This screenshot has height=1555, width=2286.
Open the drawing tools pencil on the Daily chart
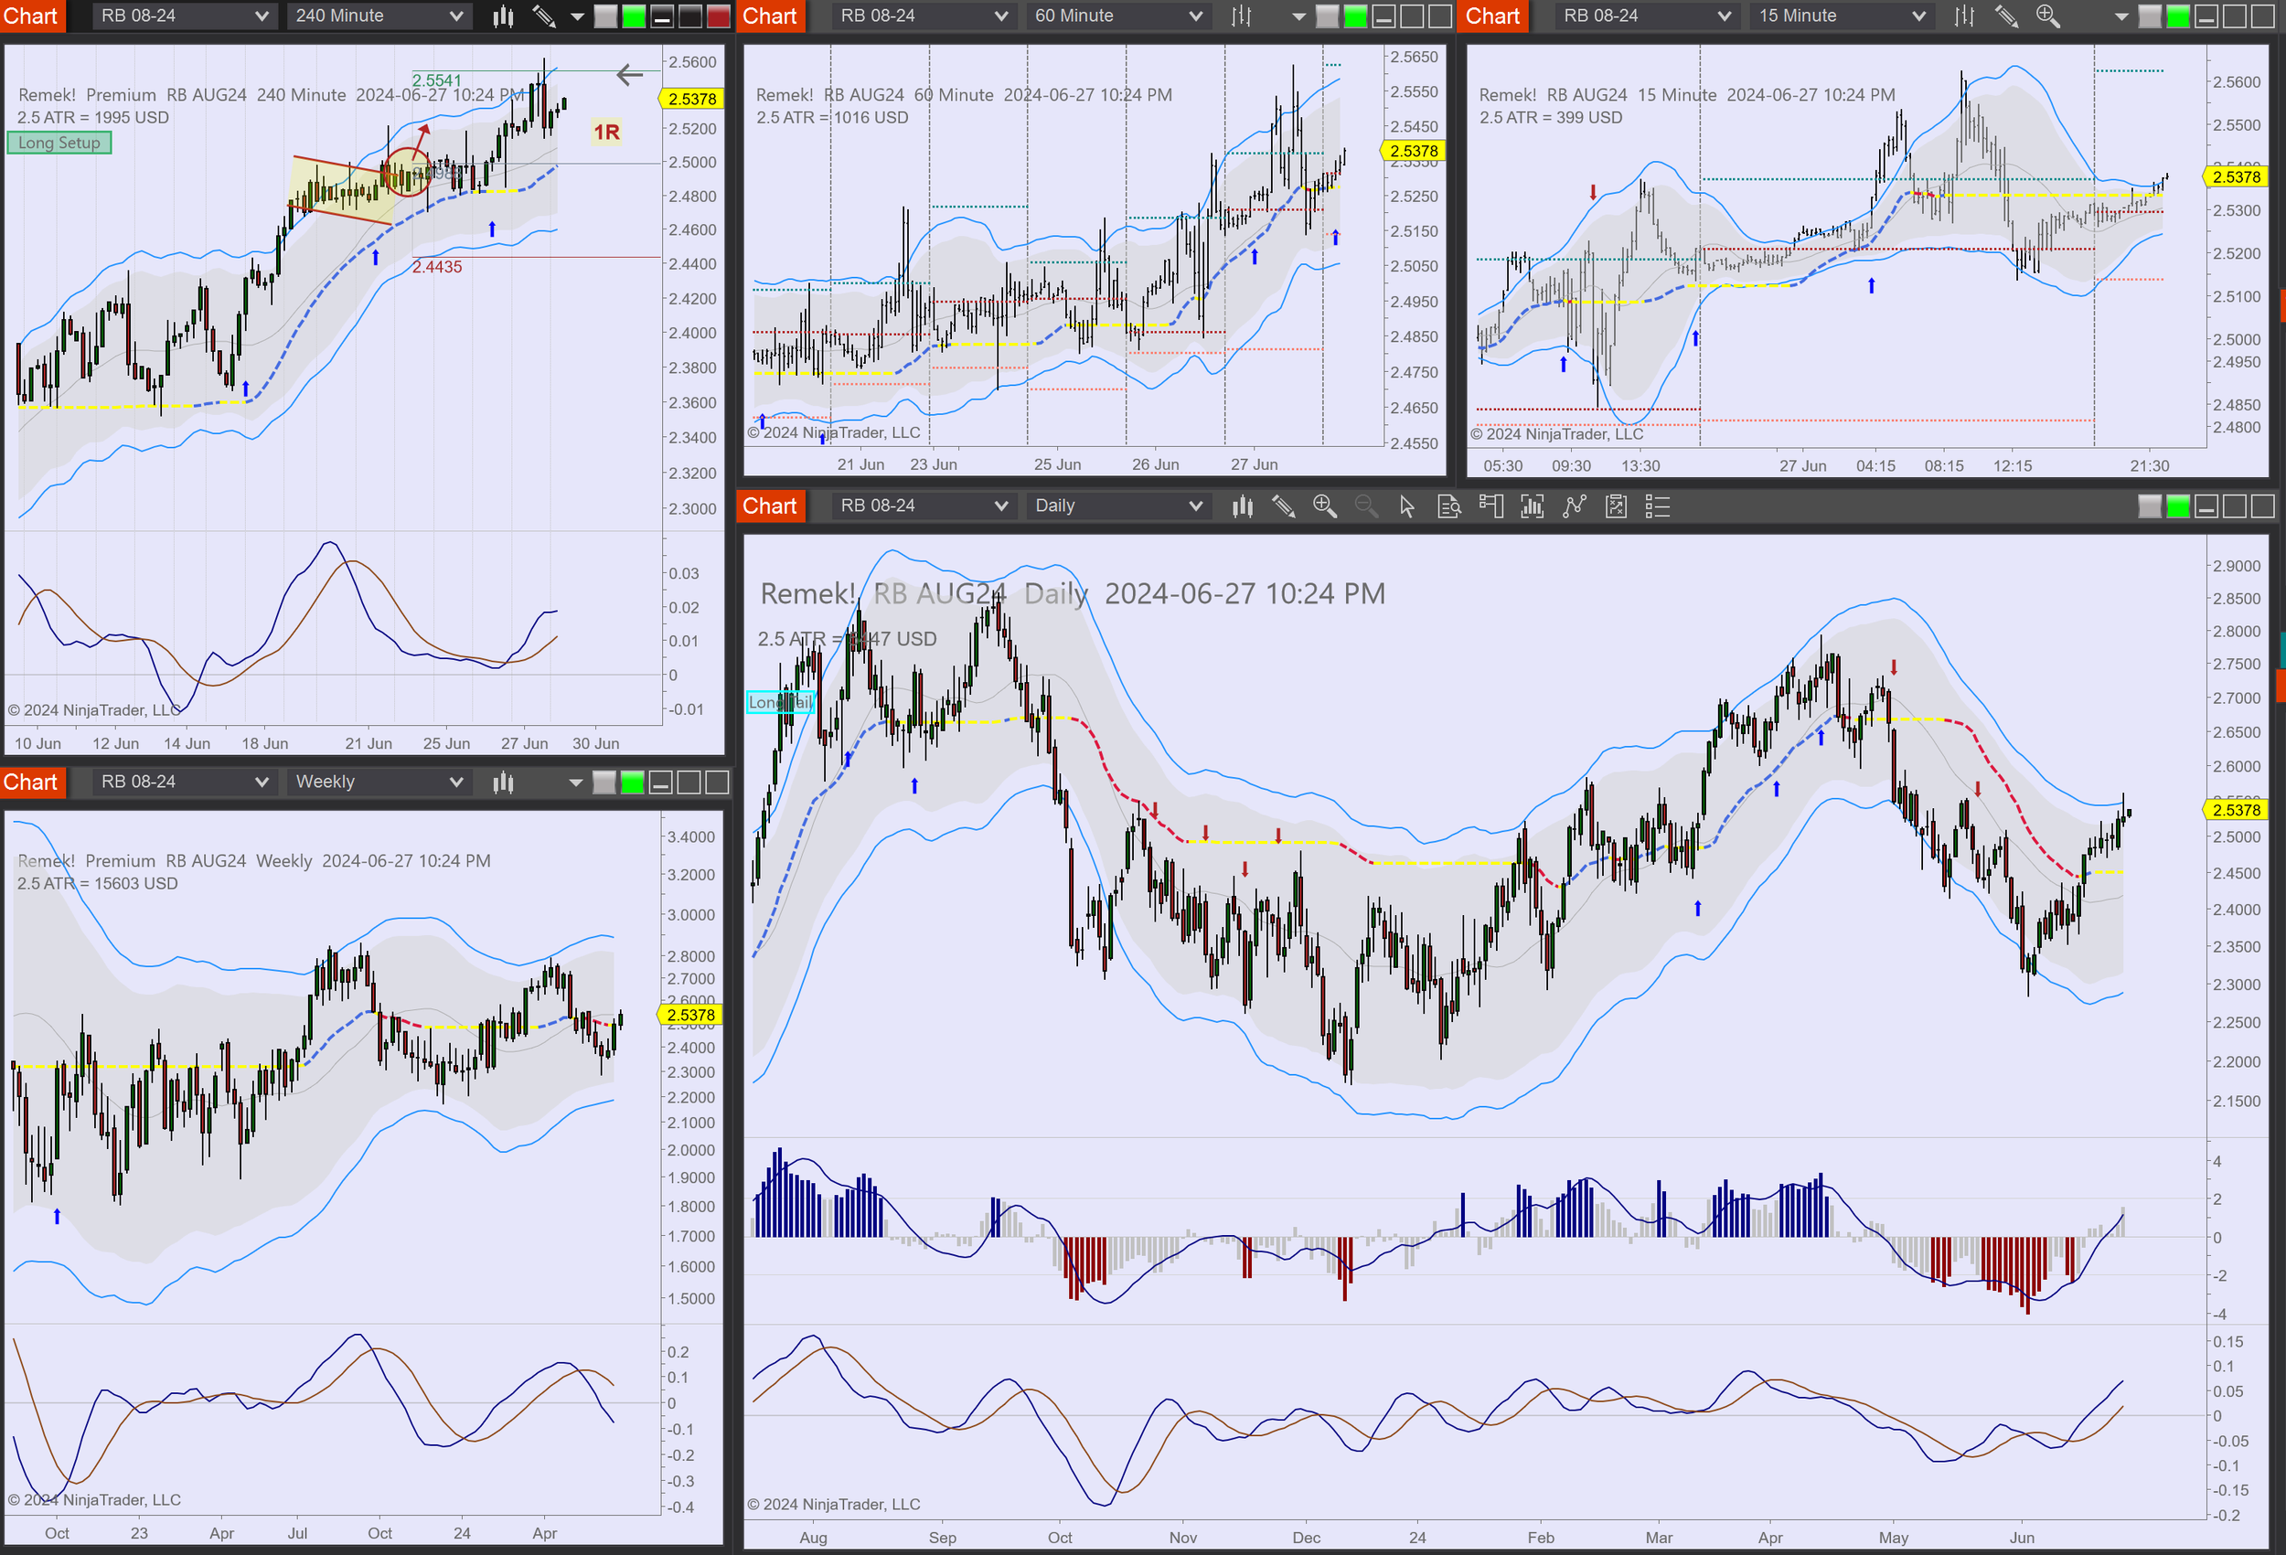point(1284,506)
